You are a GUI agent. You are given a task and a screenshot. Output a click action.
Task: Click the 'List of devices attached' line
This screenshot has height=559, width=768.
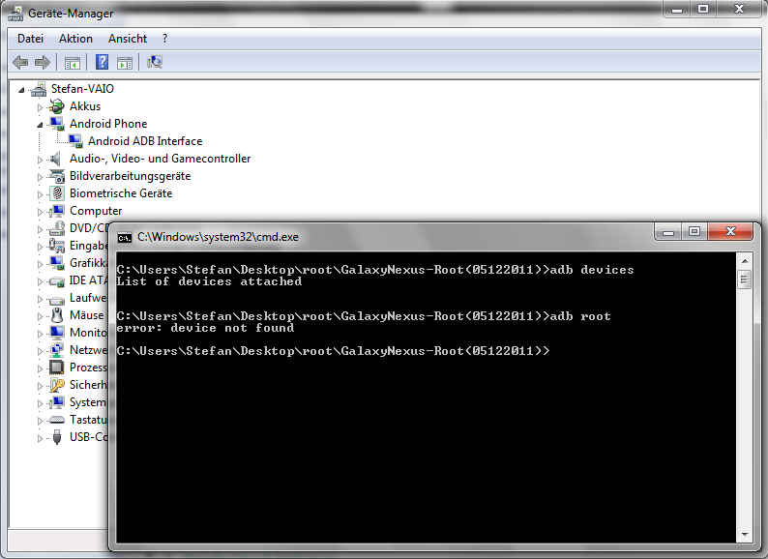coord(209,281)
